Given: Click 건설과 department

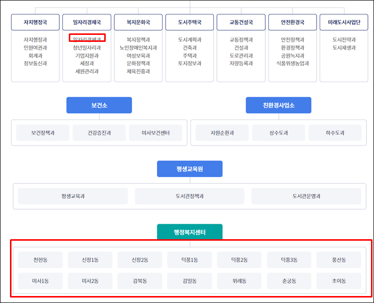Looking at the screenshot, I should coord(241,48).
